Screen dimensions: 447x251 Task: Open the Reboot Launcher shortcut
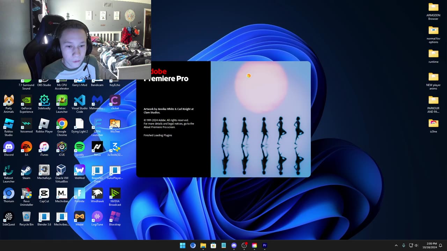tap(9, 174)
